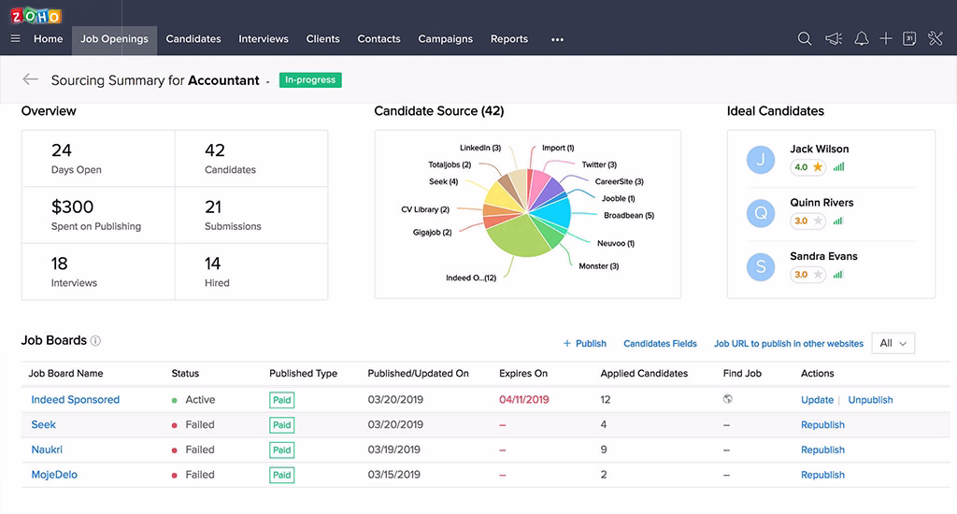This screenshot has width=957, height=514.
Task: Republish the Naukri job board
Action: [822, 450]
